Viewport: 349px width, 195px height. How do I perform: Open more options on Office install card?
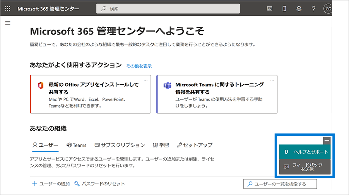click(145, 81)
